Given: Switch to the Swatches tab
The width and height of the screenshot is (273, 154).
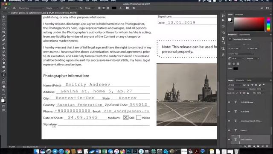Looking at the screenshot, I should 239,15.
